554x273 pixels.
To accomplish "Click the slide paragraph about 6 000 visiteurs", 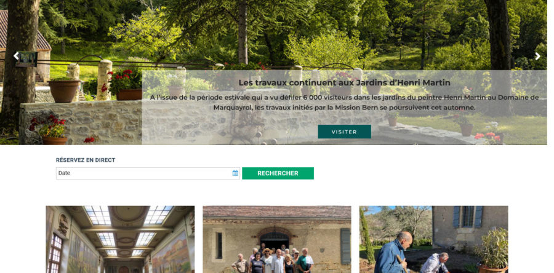I will (x=344, y=102).
